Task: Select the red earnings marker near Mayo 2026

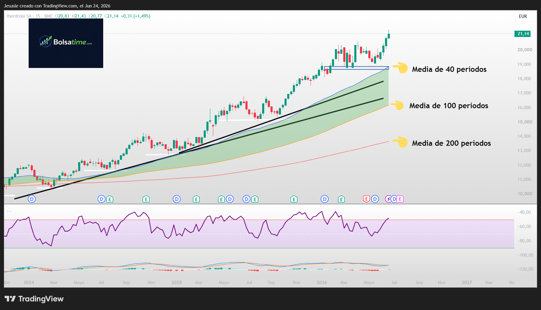Action: [367, 199]
